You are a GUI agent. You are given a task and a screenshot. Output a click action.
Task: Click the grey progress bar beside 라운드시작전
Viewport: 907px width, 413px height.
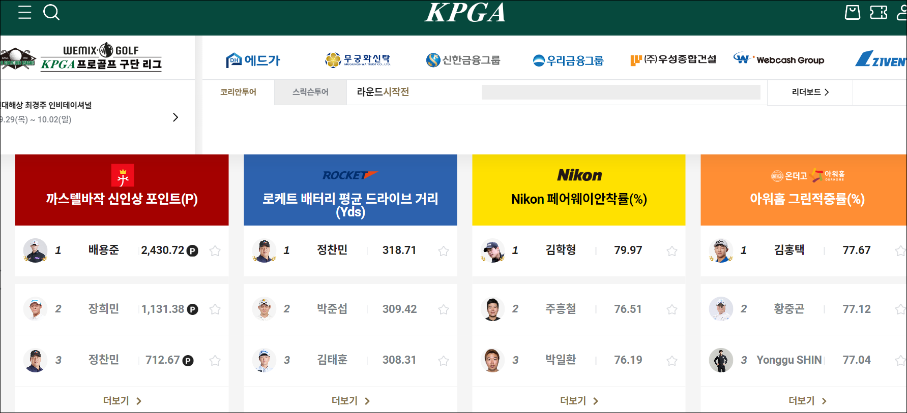coord(621,92)
